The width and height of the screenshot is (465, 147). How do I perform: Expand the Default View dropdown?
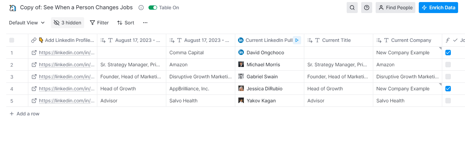27,23
